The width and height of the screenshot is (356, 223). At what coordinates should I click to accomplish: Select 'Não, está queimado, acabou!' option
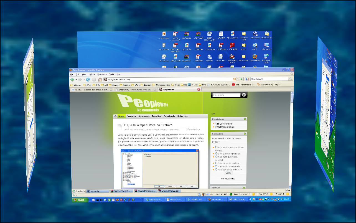pos(216,156)
